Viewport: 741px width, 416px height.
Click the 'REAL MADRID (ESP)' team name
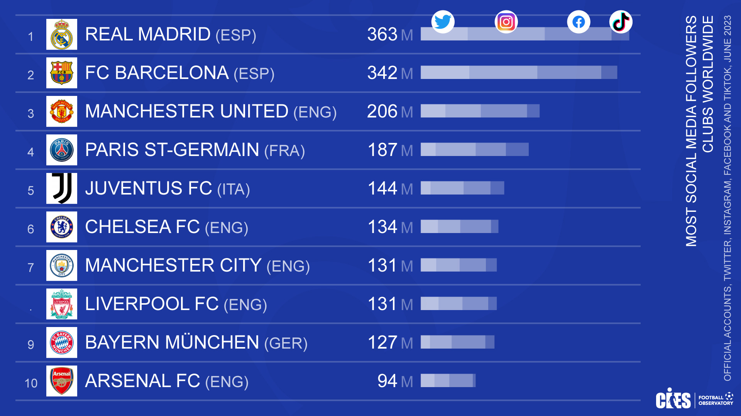(171, 34)
